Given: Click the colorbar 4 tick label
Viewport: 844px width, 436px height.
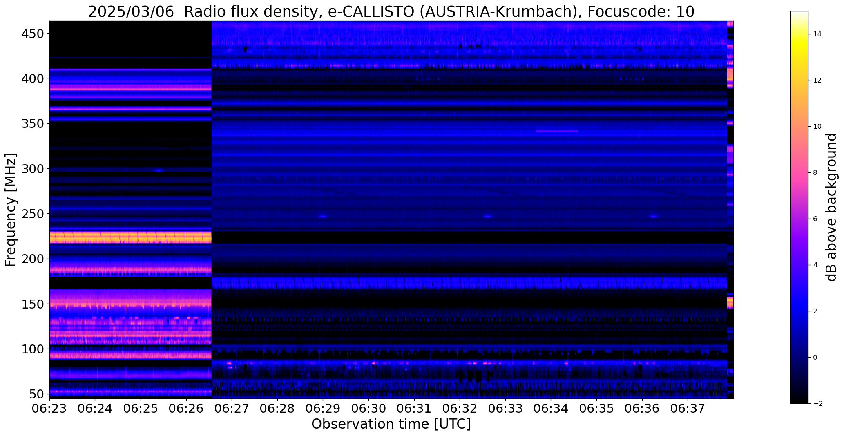Looking at the screenshot, I should coord(815,265).
